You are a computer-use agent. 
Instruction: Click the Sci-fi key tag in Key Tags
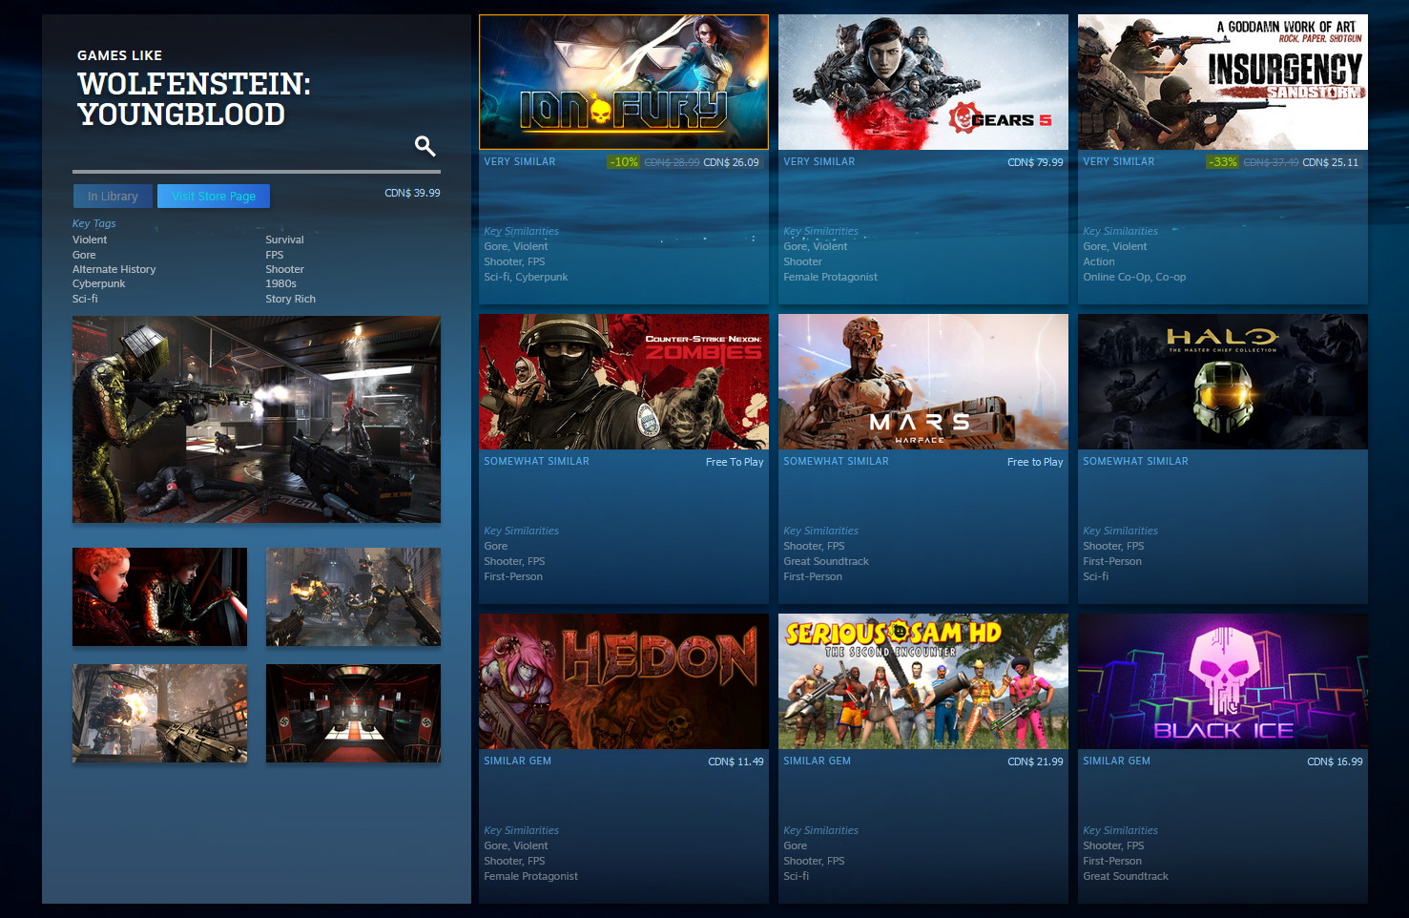[85, 299]
